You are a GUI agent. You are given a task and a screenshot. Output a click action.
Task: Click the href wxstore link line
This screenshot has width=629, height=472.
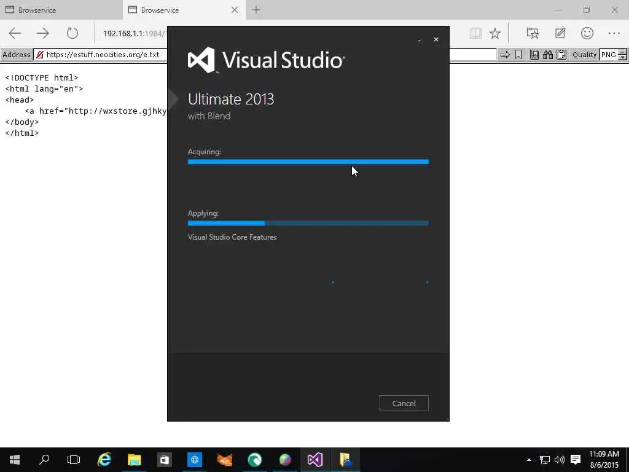[95, 111]
